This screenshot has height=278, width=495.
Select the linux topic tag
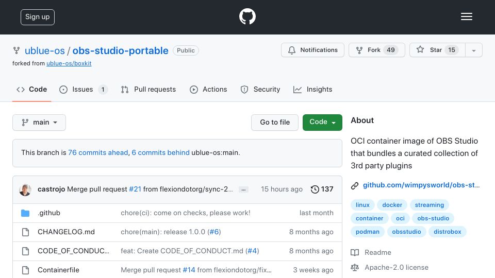(362, 205)
